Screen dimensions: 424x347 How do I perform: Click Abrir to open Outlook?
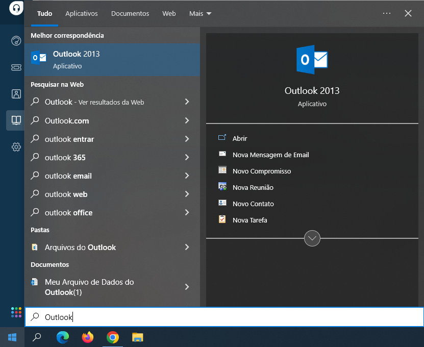tap(240, 138)
